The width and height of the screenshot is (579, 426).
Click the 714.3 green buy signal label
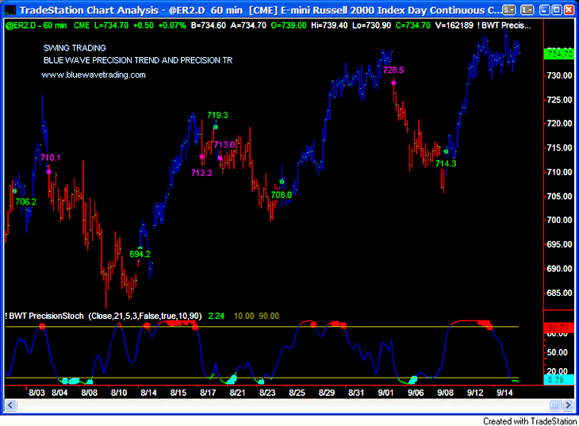pos(446,163)
